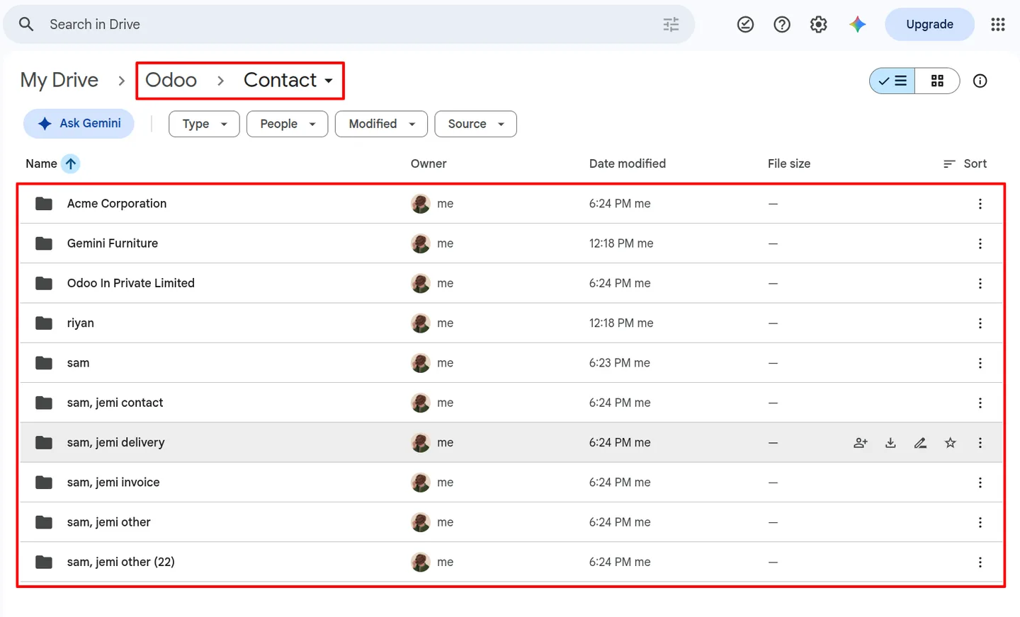1020x617 pixels.
Task: Open the Help question mark icon
Action: click(x=782, y=25)
